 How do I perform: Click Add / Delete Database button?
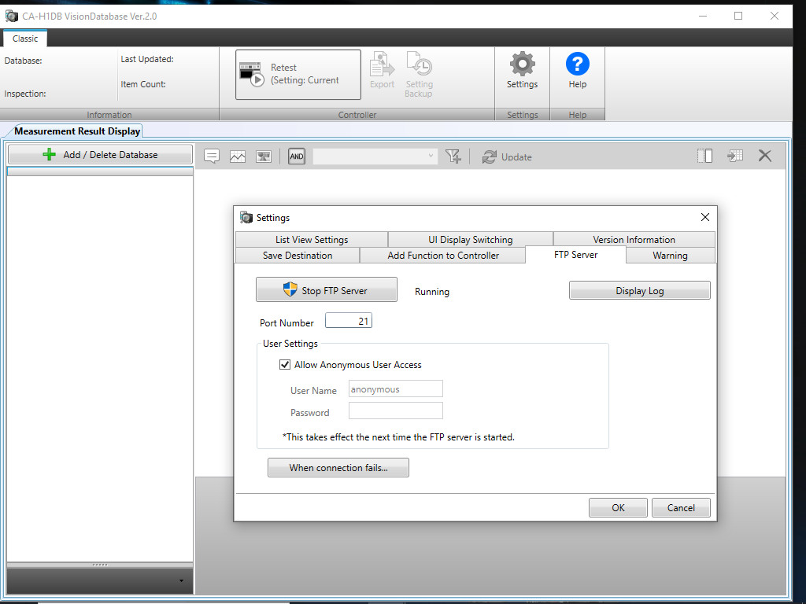100,155
